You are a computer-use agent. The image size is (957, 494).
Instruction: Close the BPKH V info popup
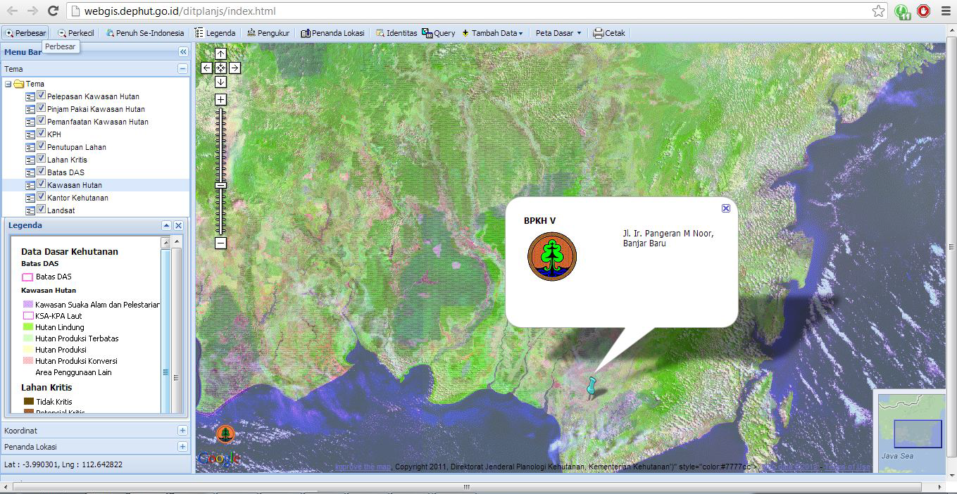pos(726,208)
